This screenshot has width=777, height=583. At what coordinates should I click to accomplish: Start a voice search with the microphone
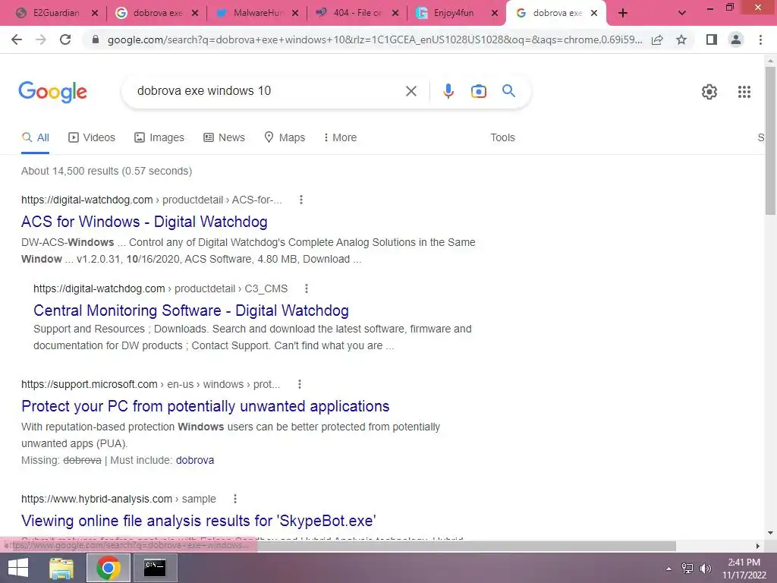tap(448, 91)
